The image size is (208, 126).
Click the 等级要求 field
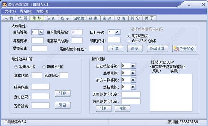(37, 41)
